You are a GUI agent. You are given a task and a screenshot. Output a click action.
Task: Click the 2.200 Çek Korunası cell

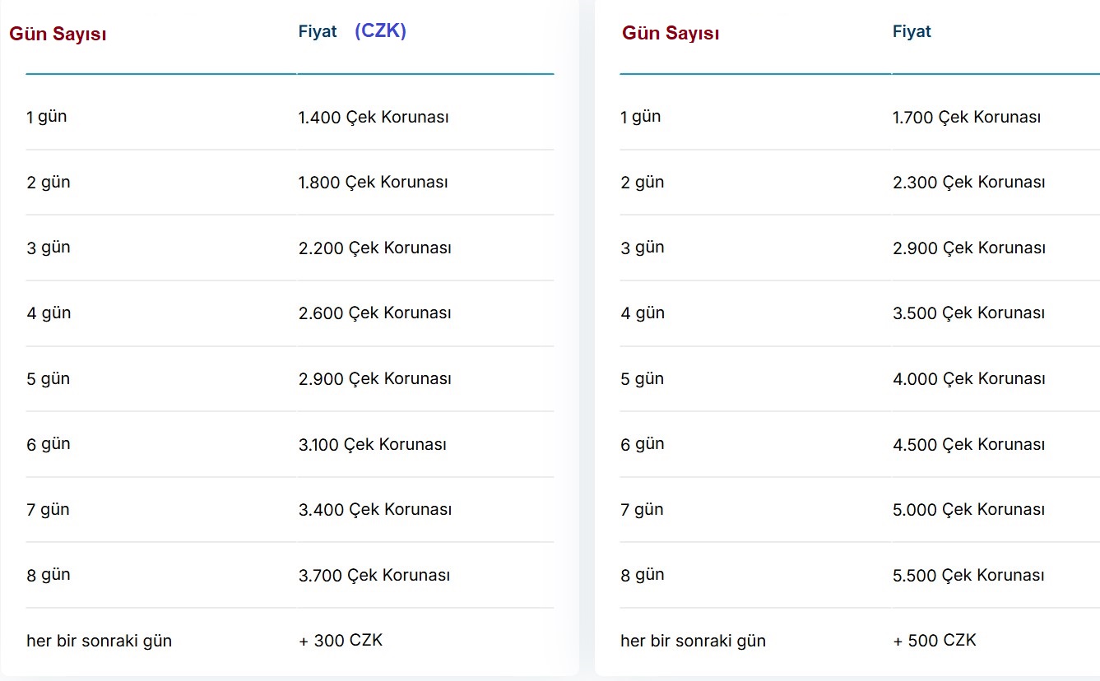pos(374,248)
